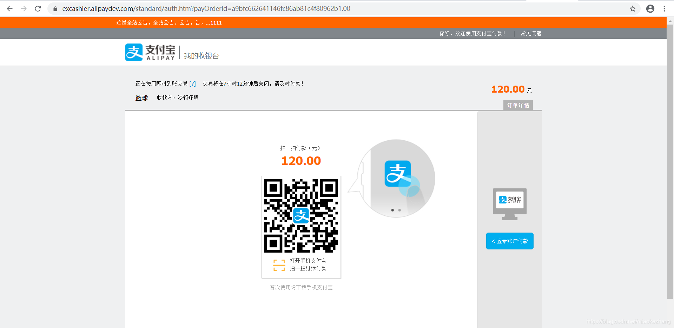Click the [?] help link
The image size is (674, 328).
coord(192,83)
